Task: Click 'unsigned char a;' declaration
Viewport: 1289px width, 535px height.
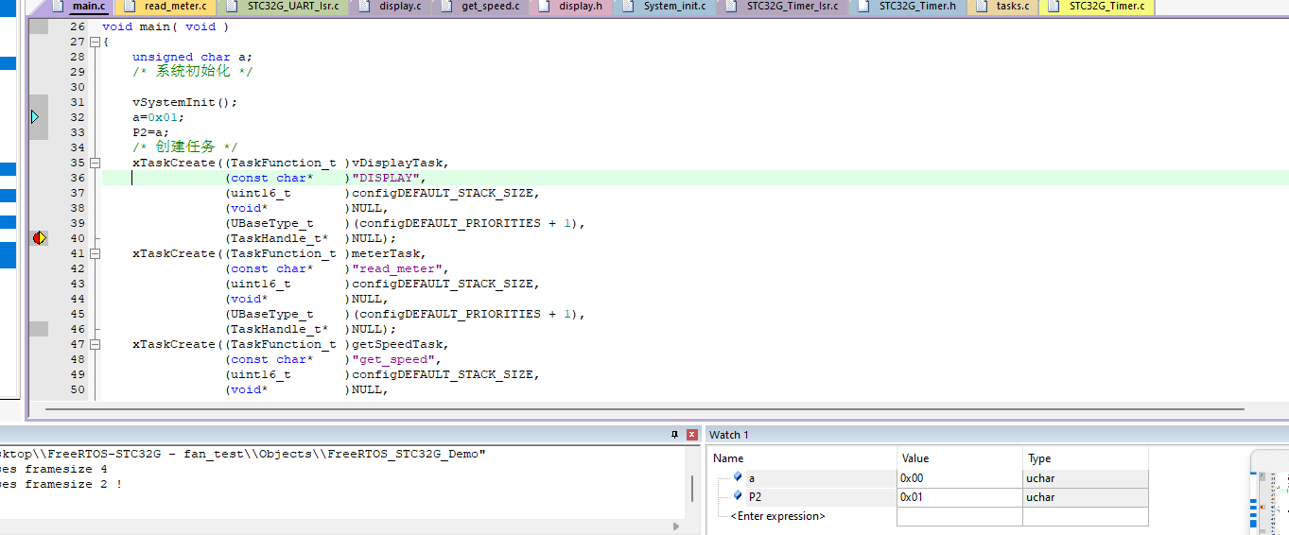Action: pos(193,57)
